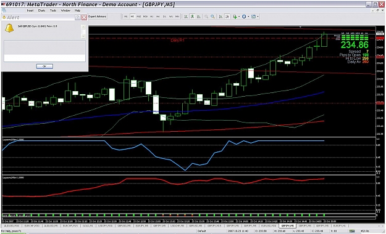Image resolution: width=386 pixels, height=234 pixels.
Task: Click the 45/1 kb traffic indicator
Action: click(x=364, y=231)
